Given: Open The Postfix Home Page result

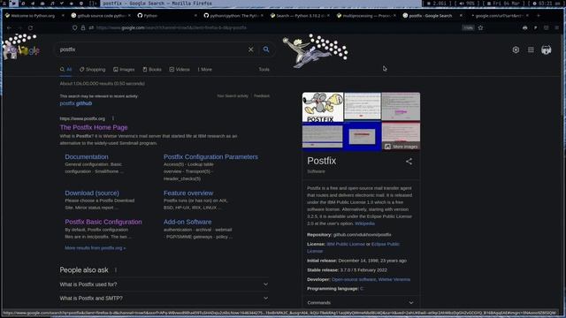Looking at the screenshot, I should [94, 127].
